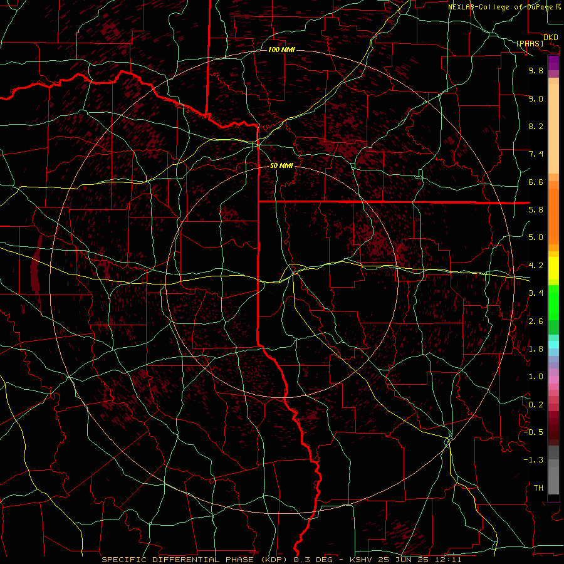Click the 5.8 legend value
The height and width of the screenshot is (564, 564).
click(536, 210)
